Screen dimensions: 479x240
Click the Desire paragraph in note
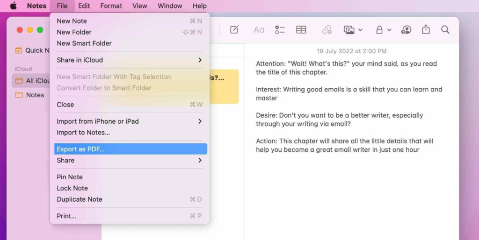(340, 120)
